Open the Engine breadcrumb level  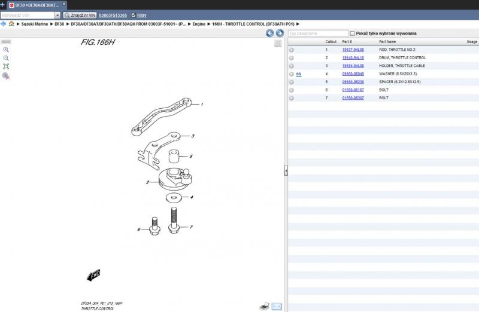click(199, 24)
